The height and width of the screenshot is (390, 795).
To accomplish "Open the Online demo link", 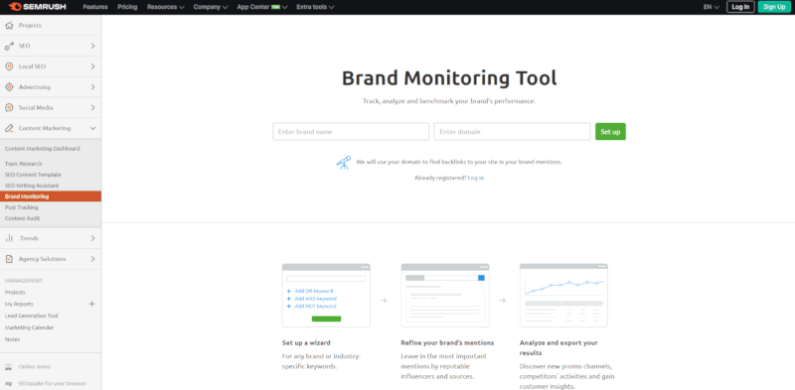I will 35,367.
